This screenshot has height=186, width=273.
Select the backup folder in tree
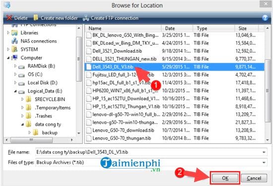[50, 133]
